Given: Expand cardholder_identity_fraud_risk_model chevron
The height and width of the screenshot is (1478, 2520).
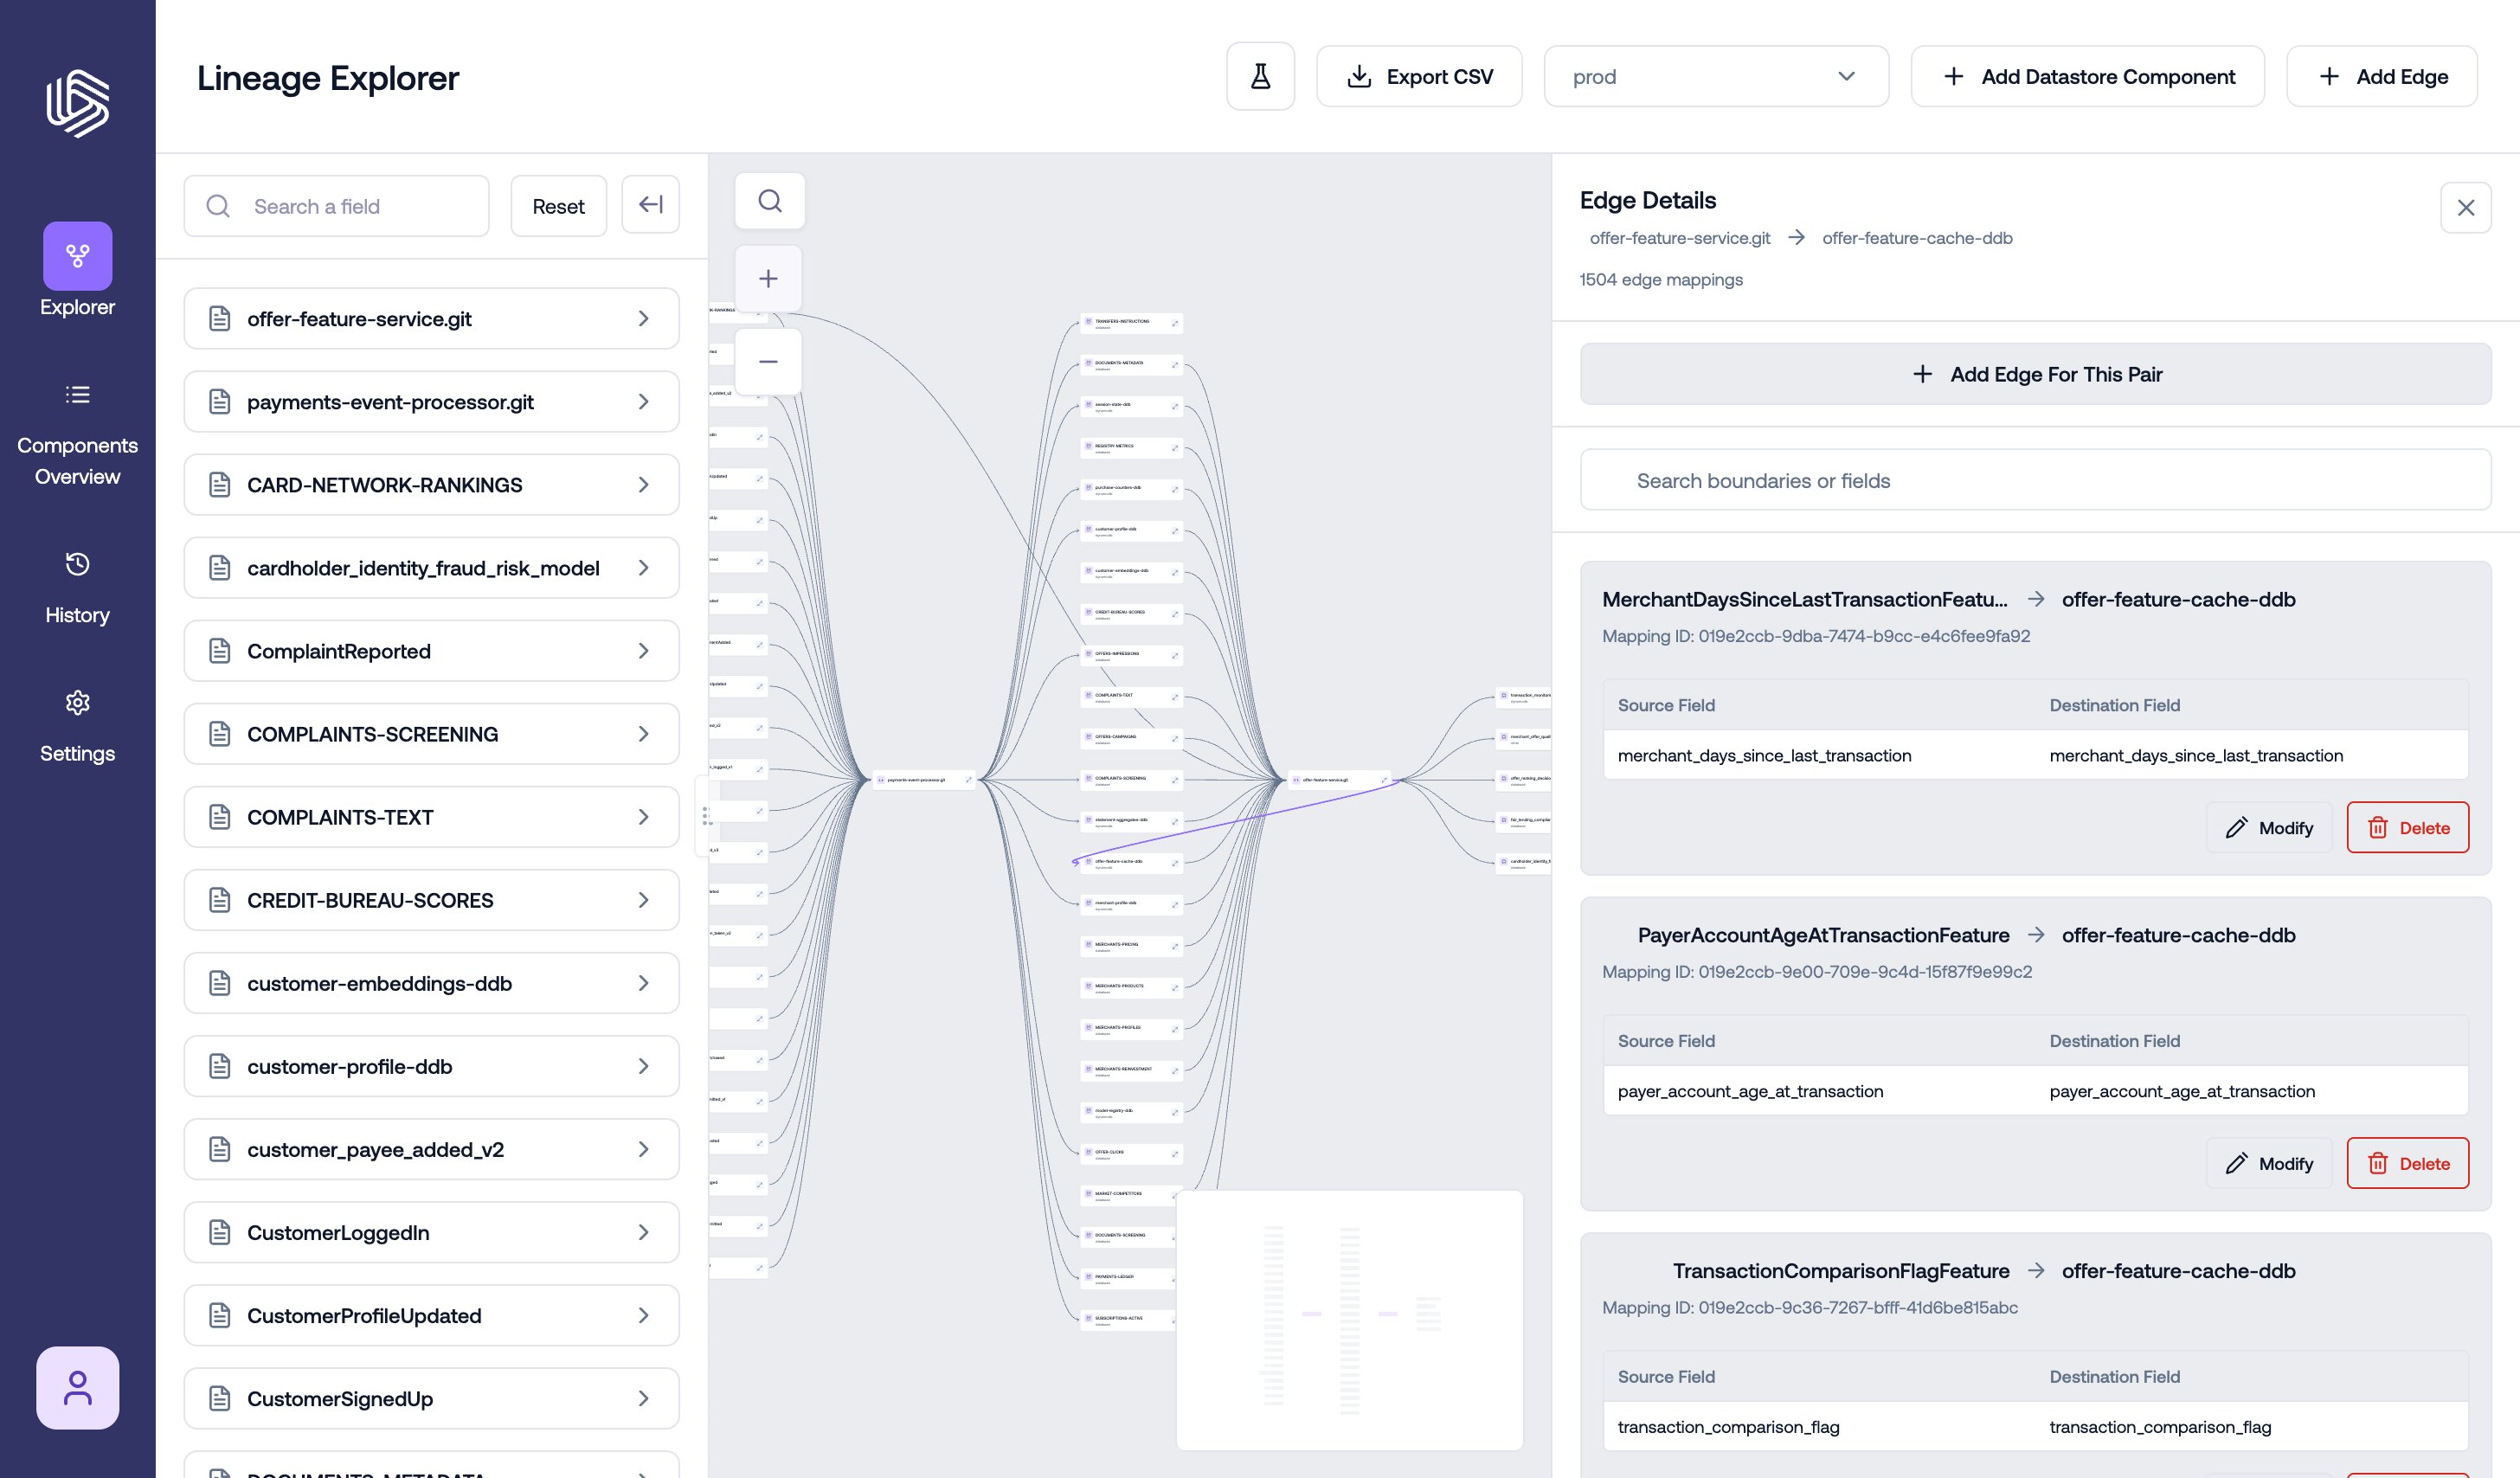Looking at the screenshot, I should coord(643,568).
